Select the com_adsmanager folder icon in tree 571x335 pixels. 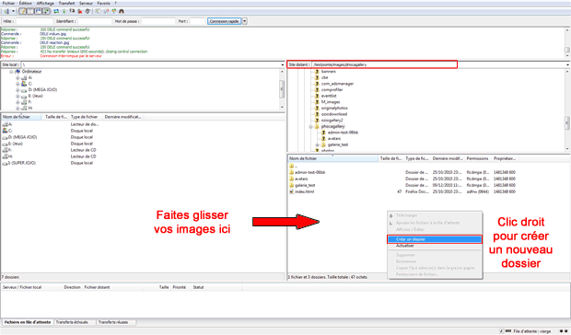[317, 84]
